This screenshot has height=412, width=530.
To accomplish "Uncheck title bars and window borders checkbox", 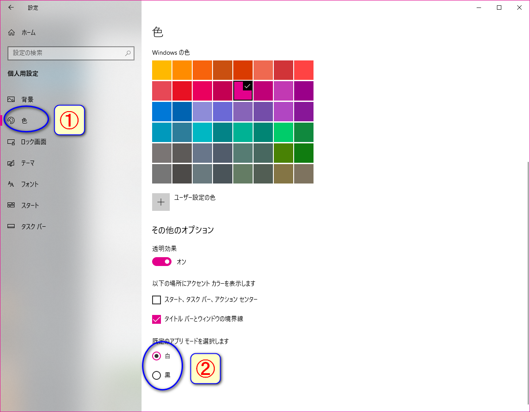I will [157, 319].
